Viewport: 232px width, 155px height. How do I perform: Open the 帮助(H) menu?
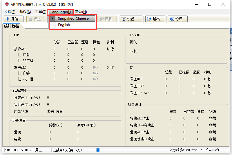coord(81,12)
